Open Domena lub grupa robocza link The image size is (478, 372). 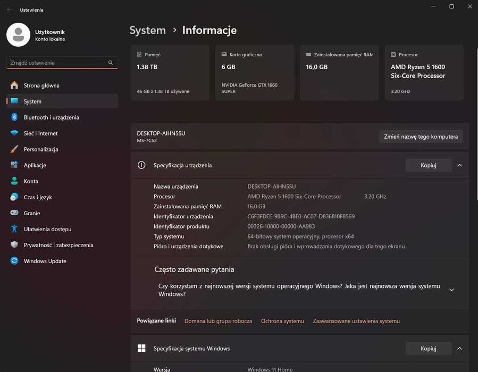click(218, 321)
